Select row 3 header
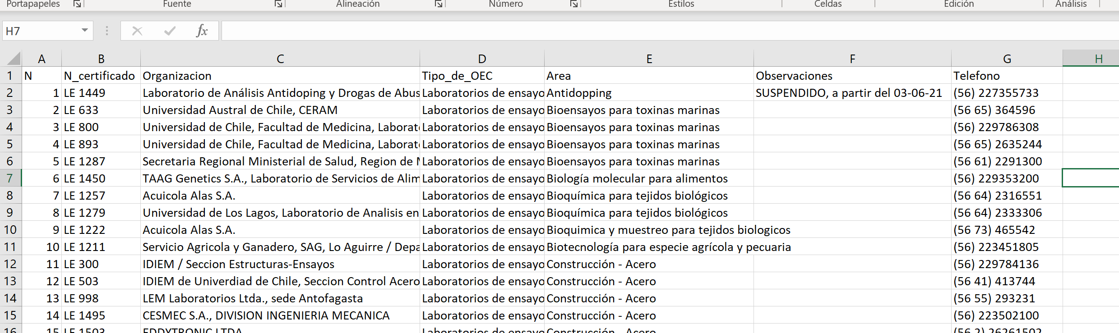The width and height of the screenshot is (1119, 333). (10, 110)
